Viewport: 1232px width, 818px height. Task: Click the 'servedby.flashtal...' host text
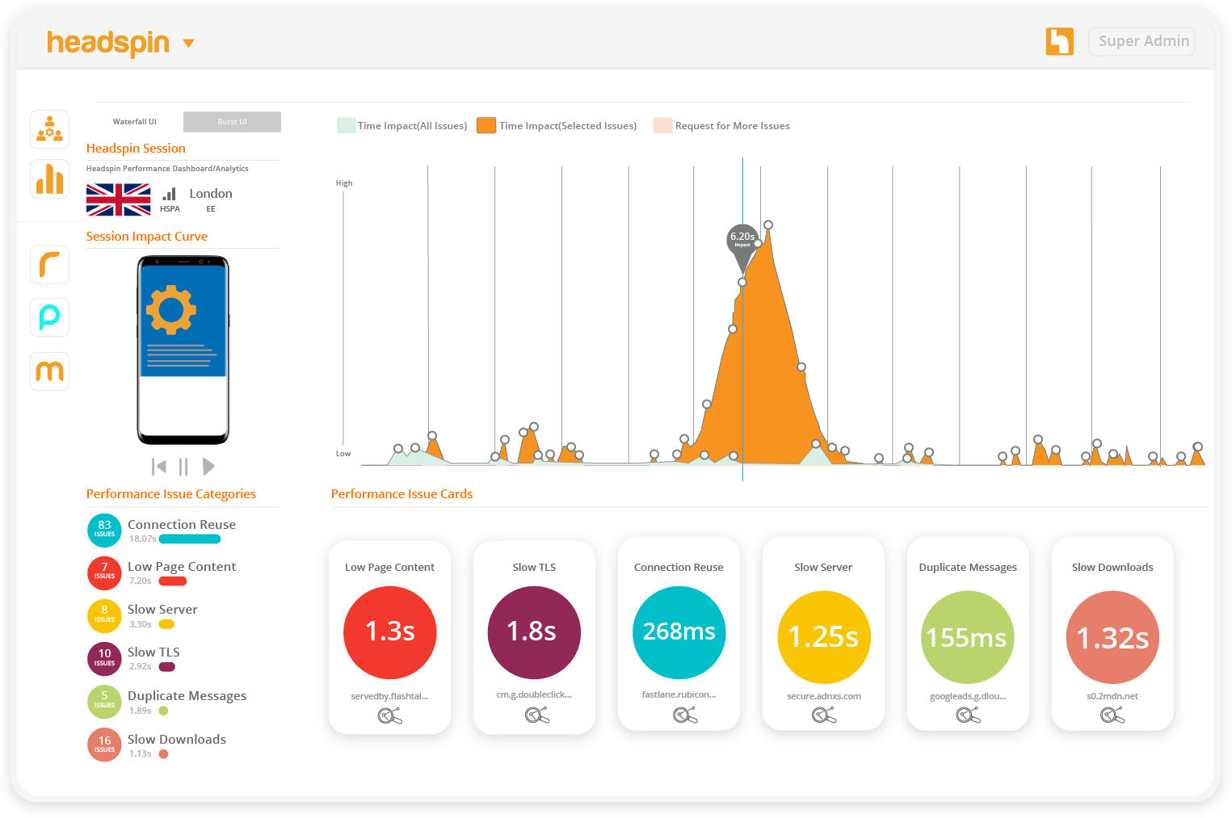[x=389, y=696]
